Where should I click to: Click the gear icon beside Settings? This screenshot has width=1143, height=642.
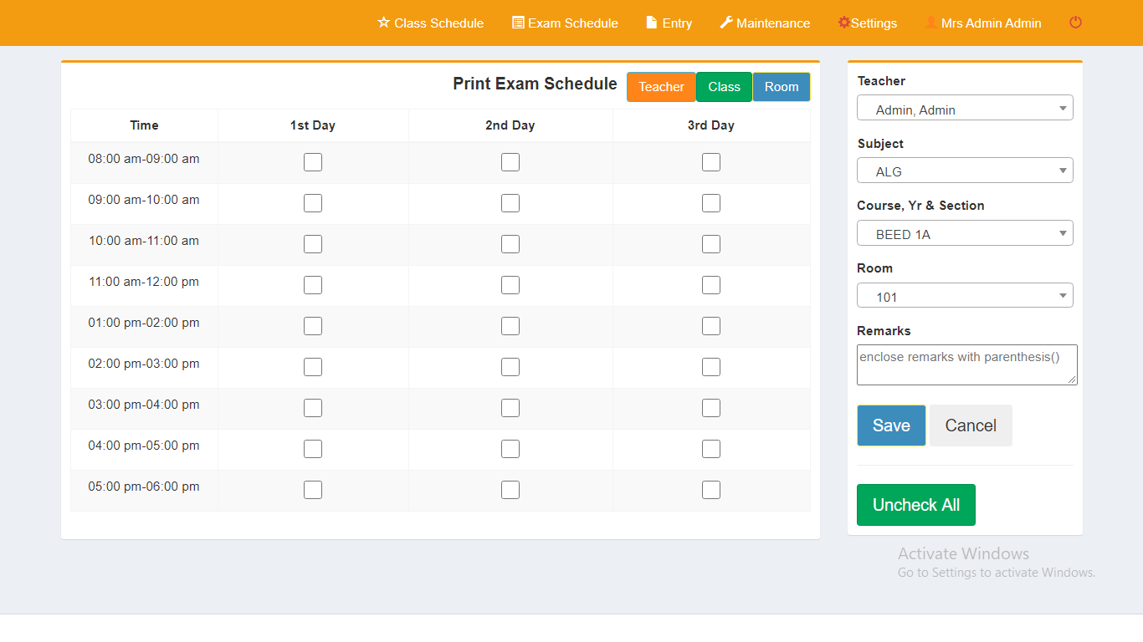pyautogui.click(x=843, y=23)
